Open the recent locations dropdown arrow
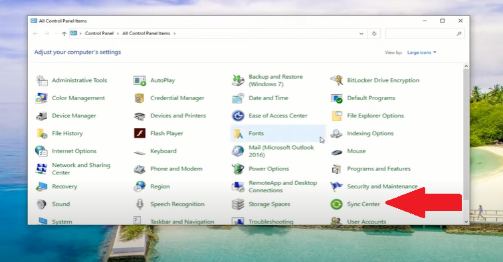The width and height of the screenshot is (503, 262). point(56,34)
